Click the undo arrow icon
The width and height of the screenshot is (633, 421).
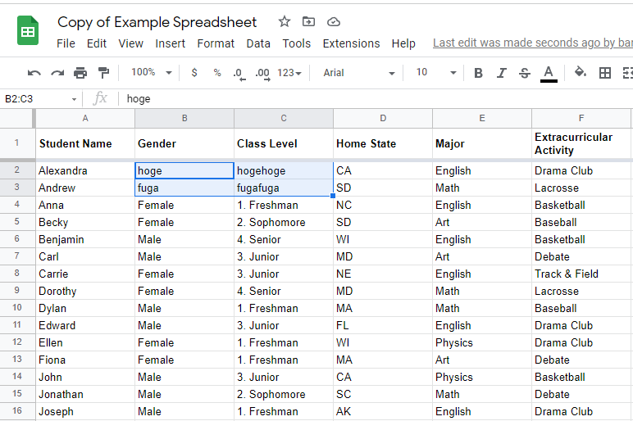pyautogui.click(x=34, y=73)
